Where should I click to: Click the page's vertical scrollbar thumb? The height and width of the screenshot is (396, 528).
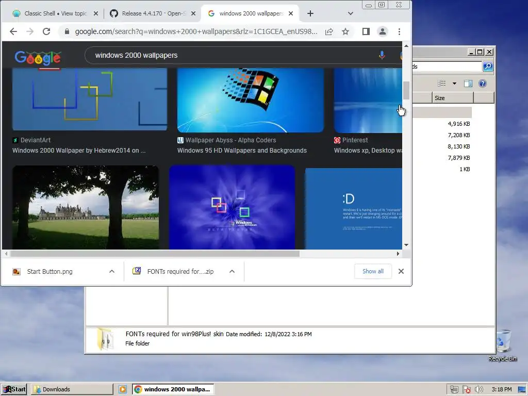point(406,90)
